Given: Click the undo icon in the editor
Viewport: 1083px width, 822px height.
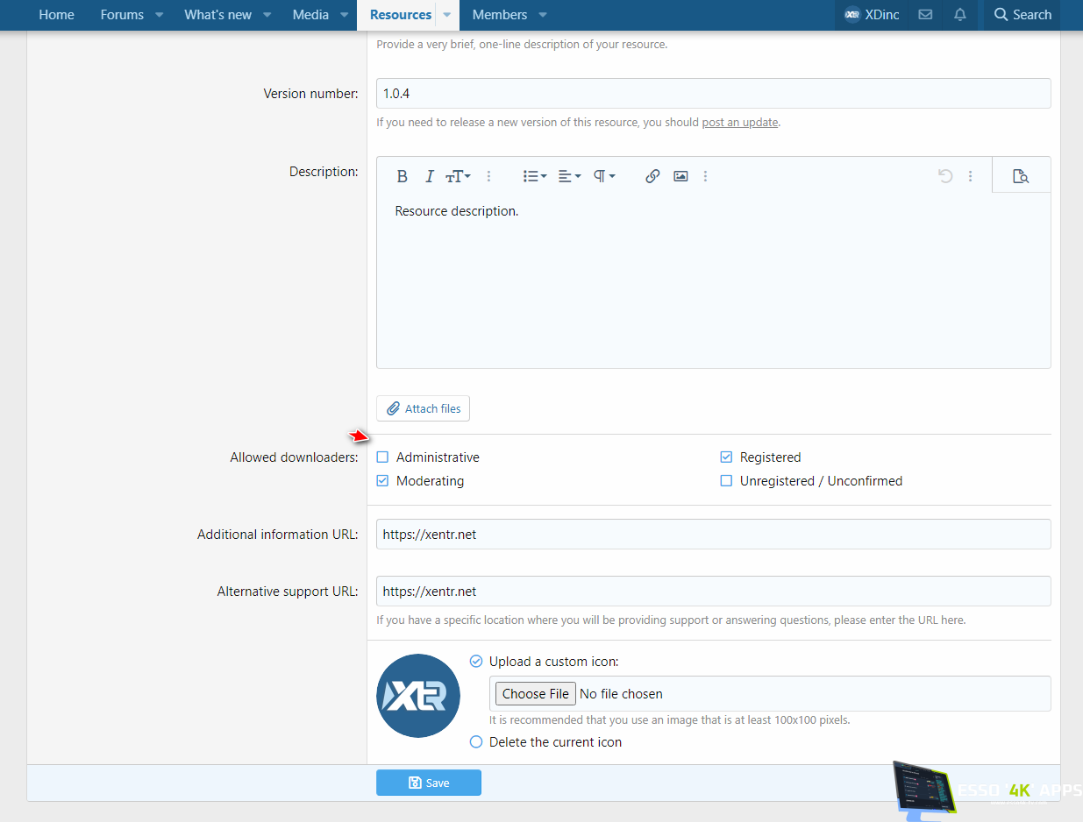Looking at the screenshot, I should click(x=945, y=176).
